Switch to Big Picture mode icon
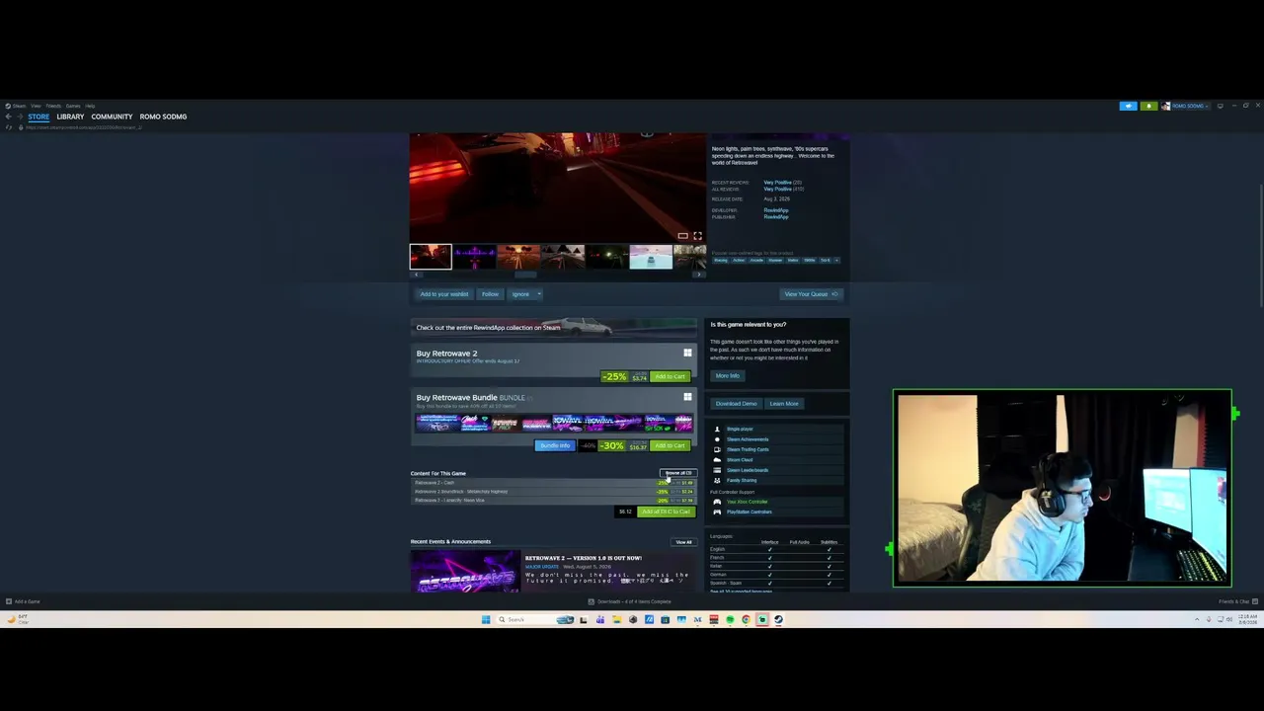The height and width of the screenshot is (711, 1264). 1220,106
